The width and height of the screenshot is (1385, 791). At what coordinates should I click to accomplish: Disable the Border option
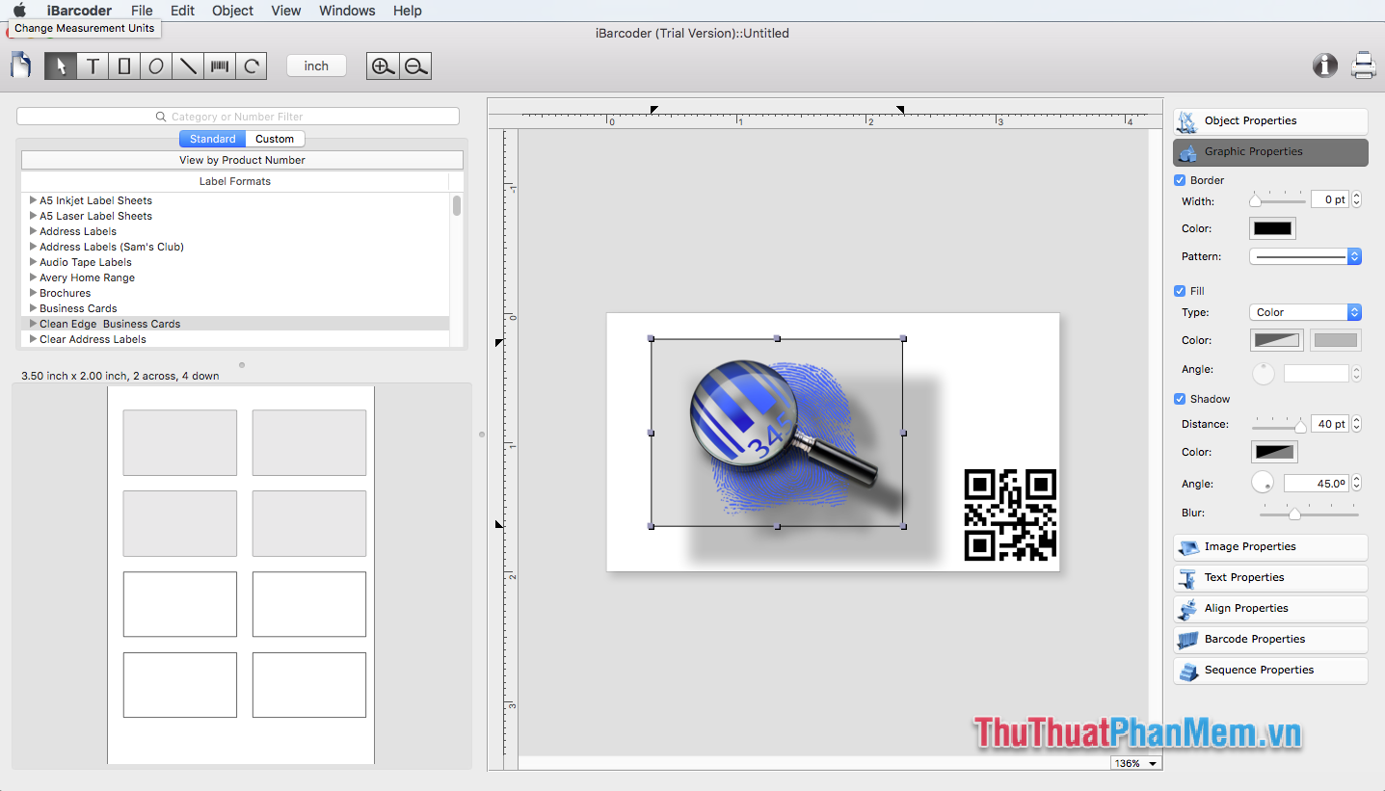pyautogui.click(x=1179, y=180)
